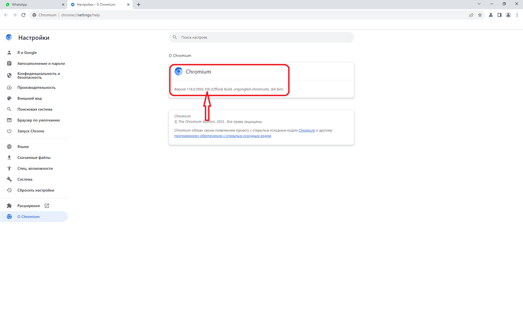523x316 pixels.
Task: Click the power icon beside Запуск Chrome
Action: [x=9, y=131]
